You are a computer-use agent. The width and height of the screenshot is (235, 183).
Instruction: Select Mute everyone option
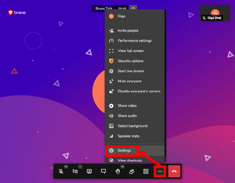click(135, 81)
